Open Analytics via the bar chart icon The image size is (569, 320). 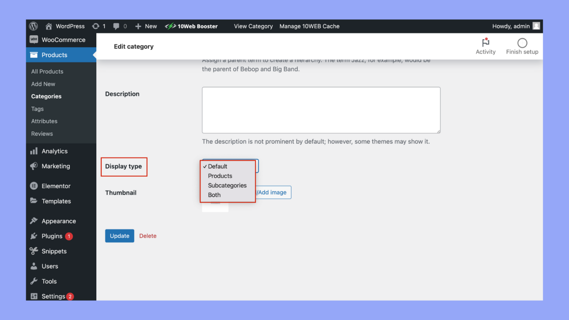click(35, 151)
